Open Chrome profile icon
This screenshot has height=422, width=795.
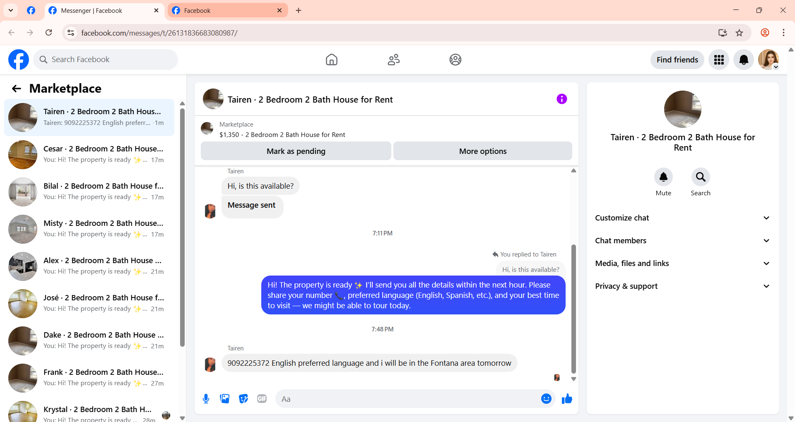pyautogui.click(x=765, y=33)
